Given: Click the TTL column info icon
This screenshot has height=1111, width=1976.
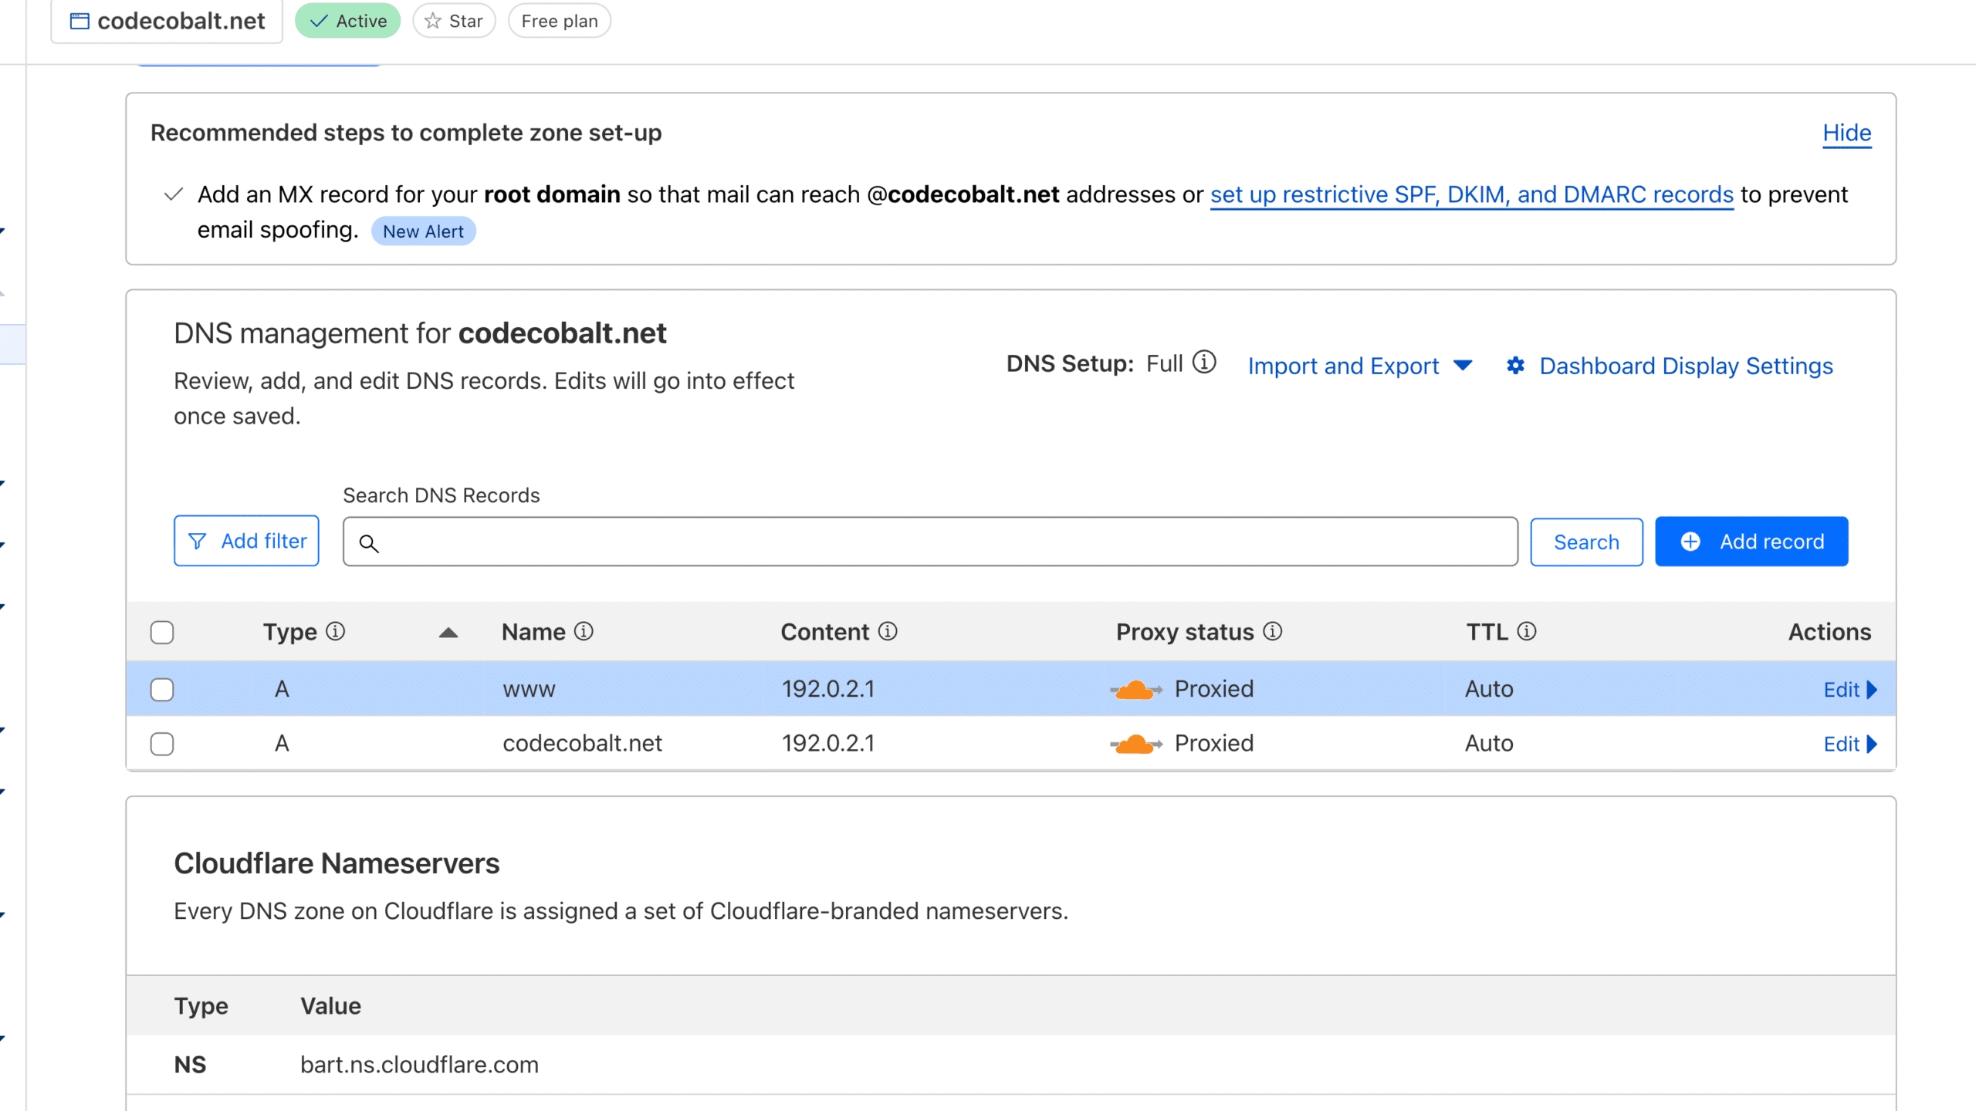Looking at the screenshot, I should 1527,631.
